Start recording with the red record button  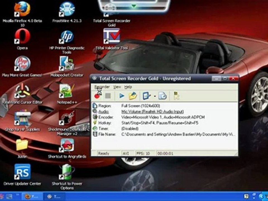pyautogui.click(x=97, y=96)
